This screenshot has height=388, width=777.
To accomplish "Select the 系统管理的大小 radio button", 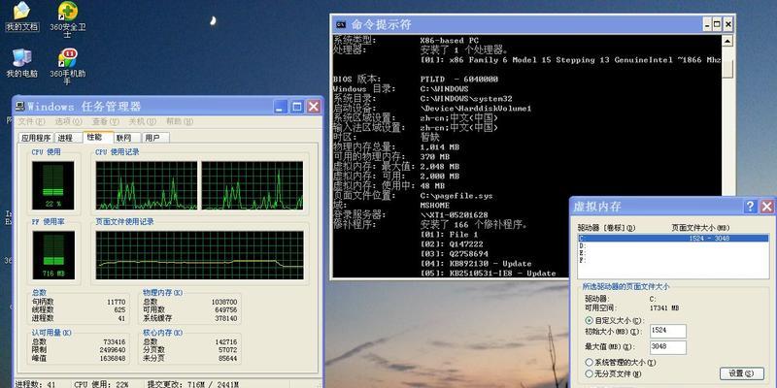I will (x=590, y=363).
